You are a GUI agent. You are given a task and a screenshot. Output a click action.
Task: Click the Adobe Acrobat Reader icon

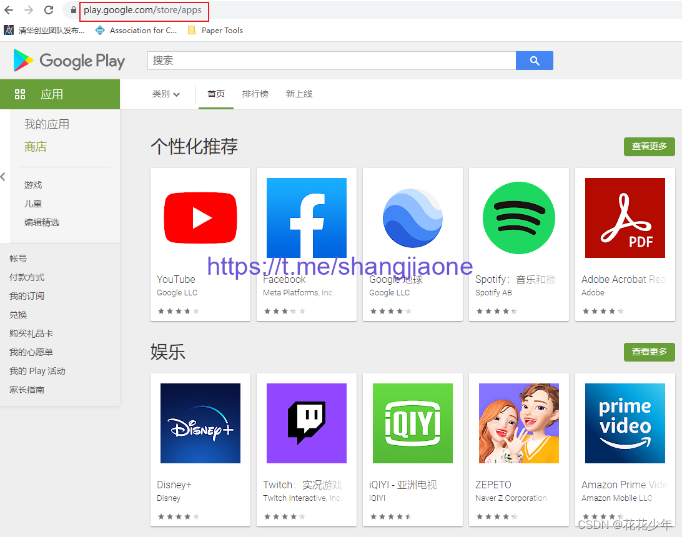tap(625, 218)
